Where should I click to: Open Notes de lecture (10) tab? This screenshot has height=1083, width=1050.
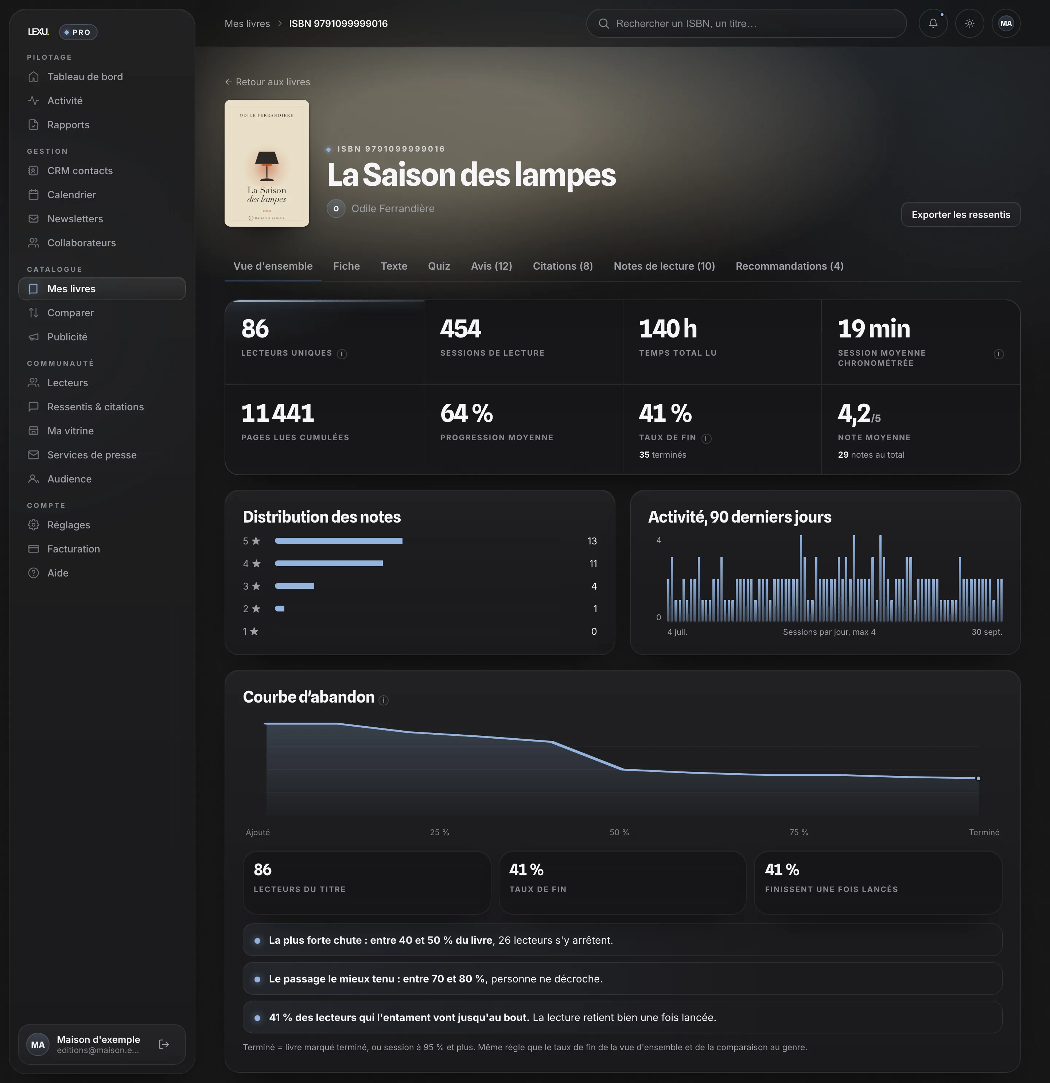[x=664, y=266]
